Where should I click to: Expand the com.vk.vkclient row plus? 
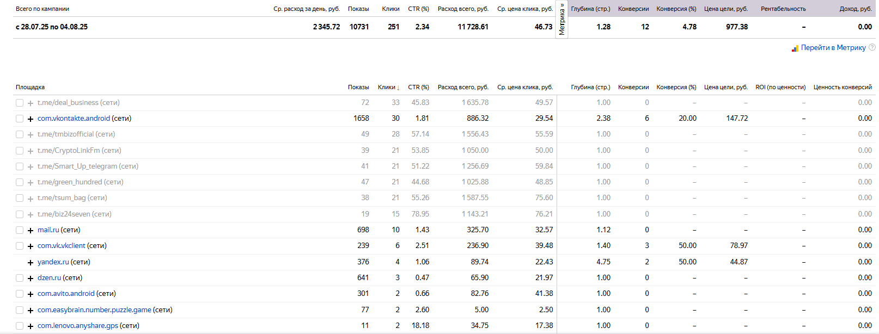tap(30, 246)
